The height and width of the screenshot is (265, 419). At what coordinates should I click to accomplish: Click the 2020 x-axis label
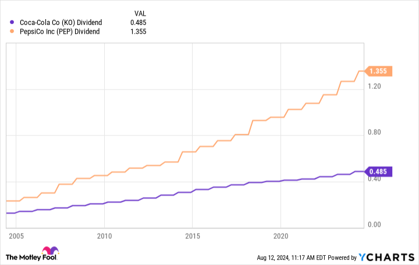point(280,237)
